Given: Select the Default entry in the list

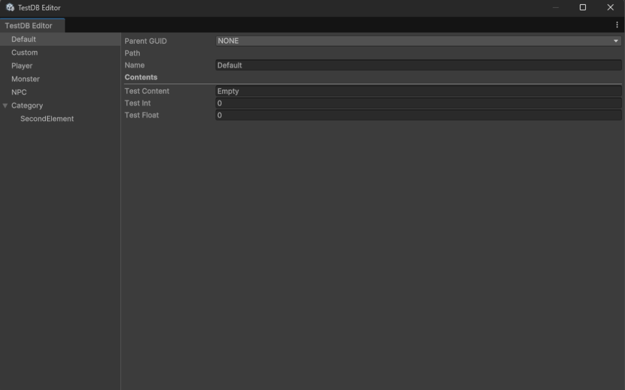Looking at the screenshot, I should click(24, 39).
